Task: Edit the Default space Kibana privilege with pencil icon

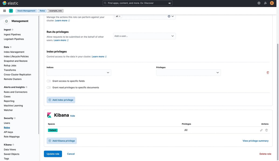Action: [x=261, y=130]
